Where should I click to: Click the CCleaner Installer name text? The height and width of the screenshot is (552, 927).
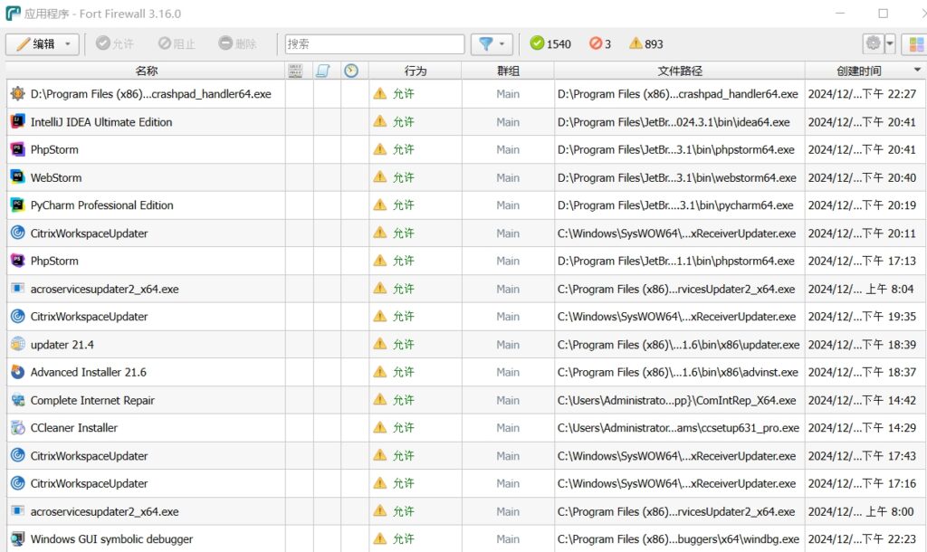coord(74,428)
